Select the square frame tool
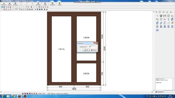175x98 pixels. pos(168,16)
